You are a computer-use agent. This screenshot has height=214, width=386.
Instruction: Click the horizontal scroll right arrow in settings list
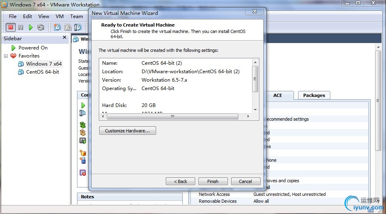pos(248,116)
